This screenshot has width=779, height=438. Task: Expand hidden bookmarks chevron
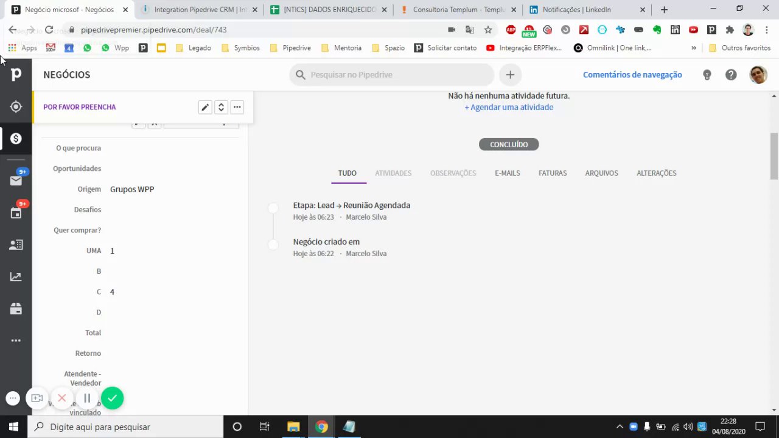pyautogui.click(x=694, y=47)
